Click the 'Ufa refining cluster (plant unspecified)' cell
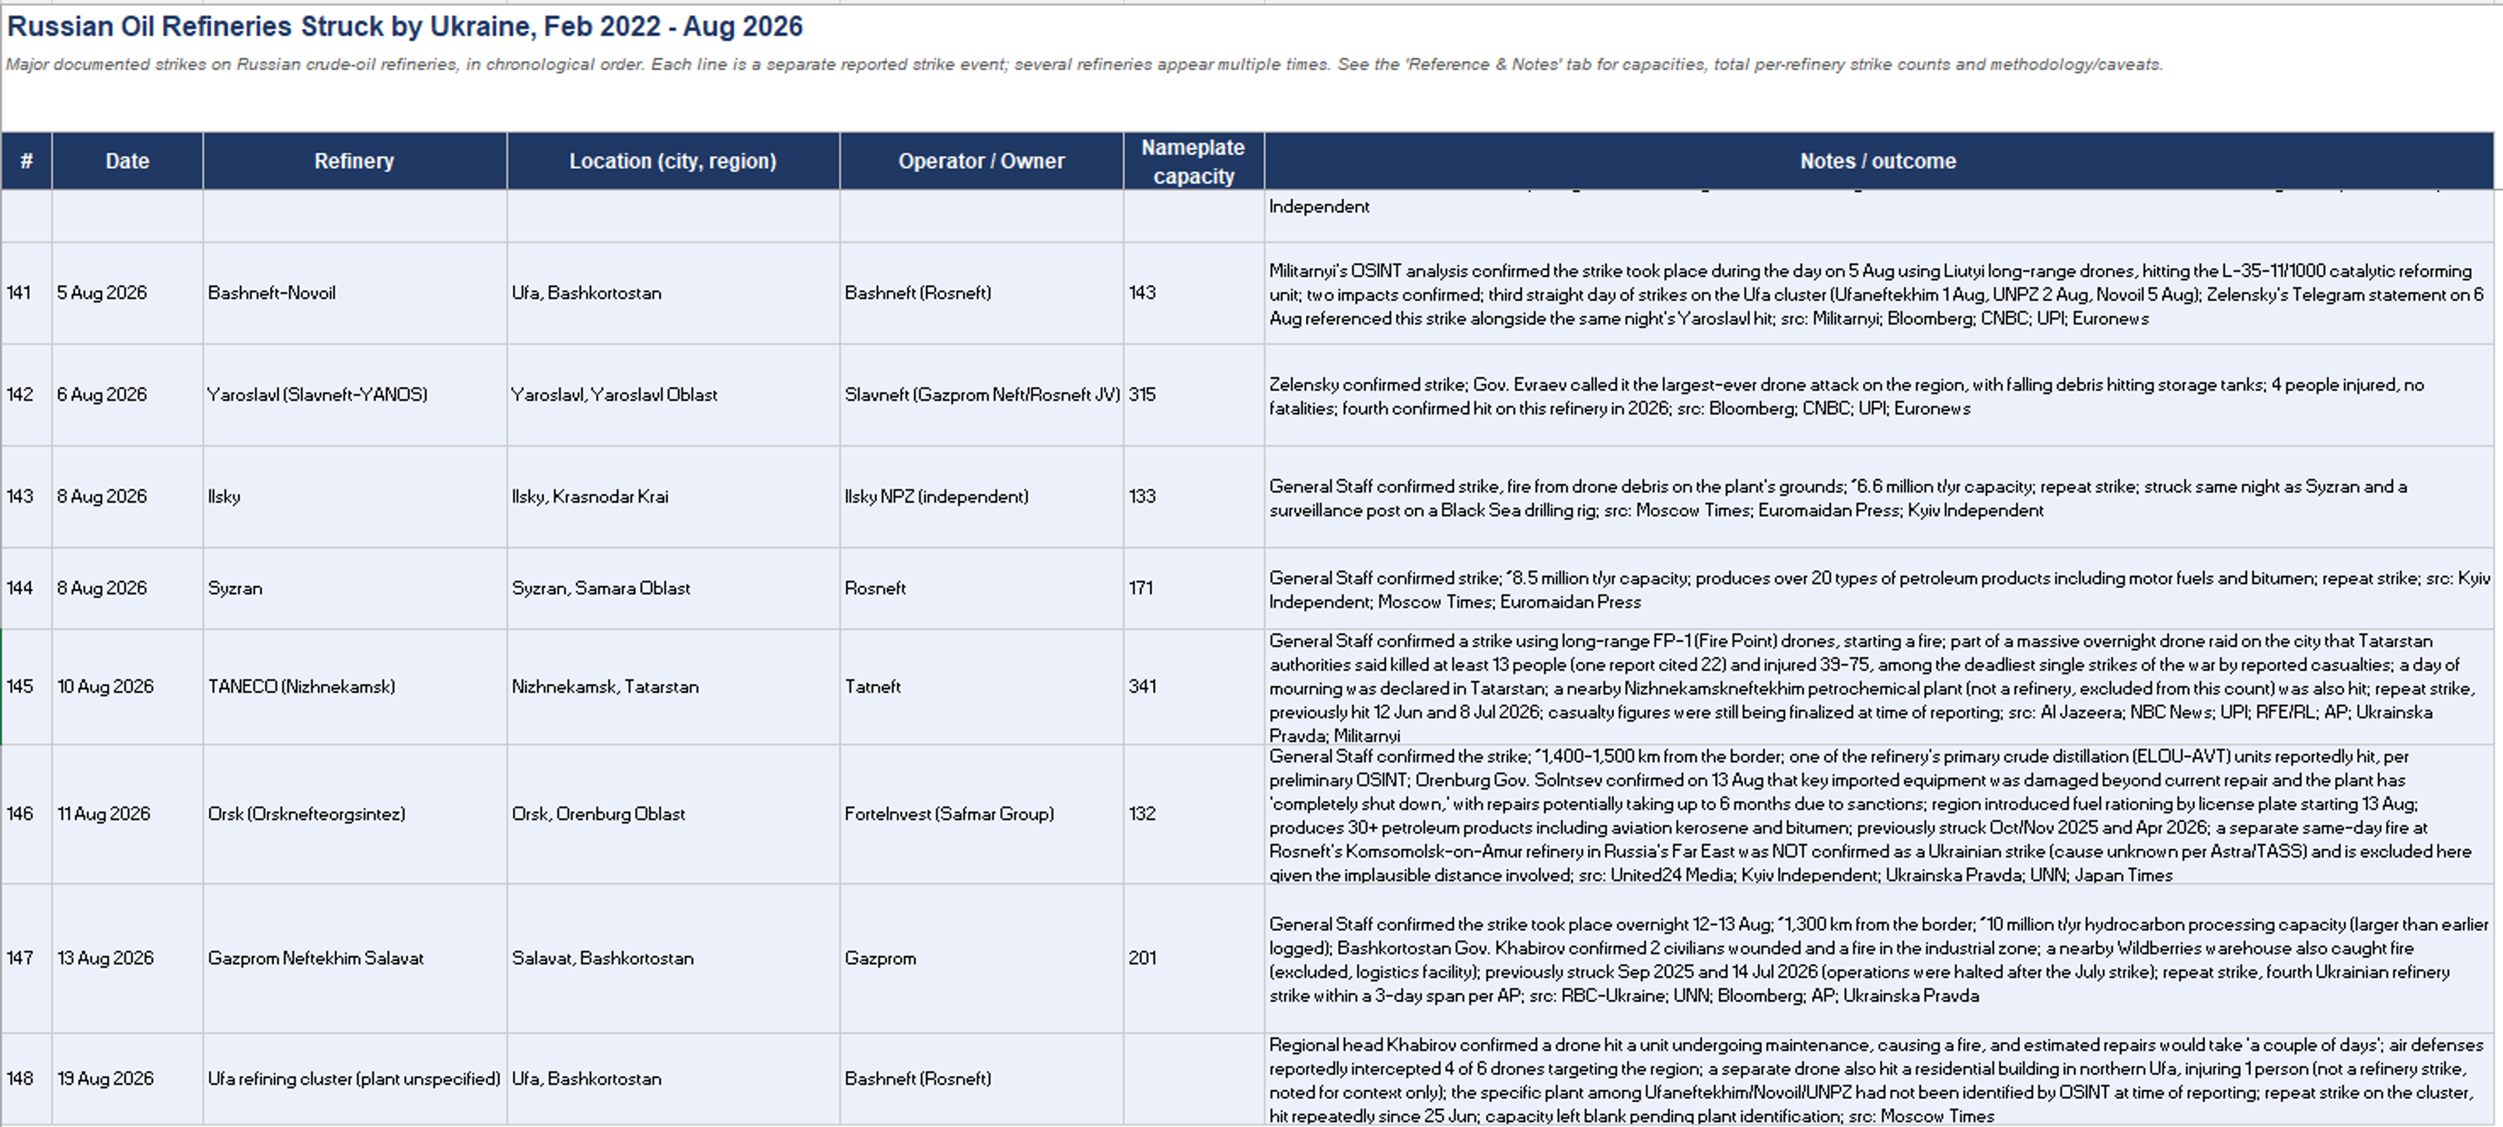 click(355, 1079)
